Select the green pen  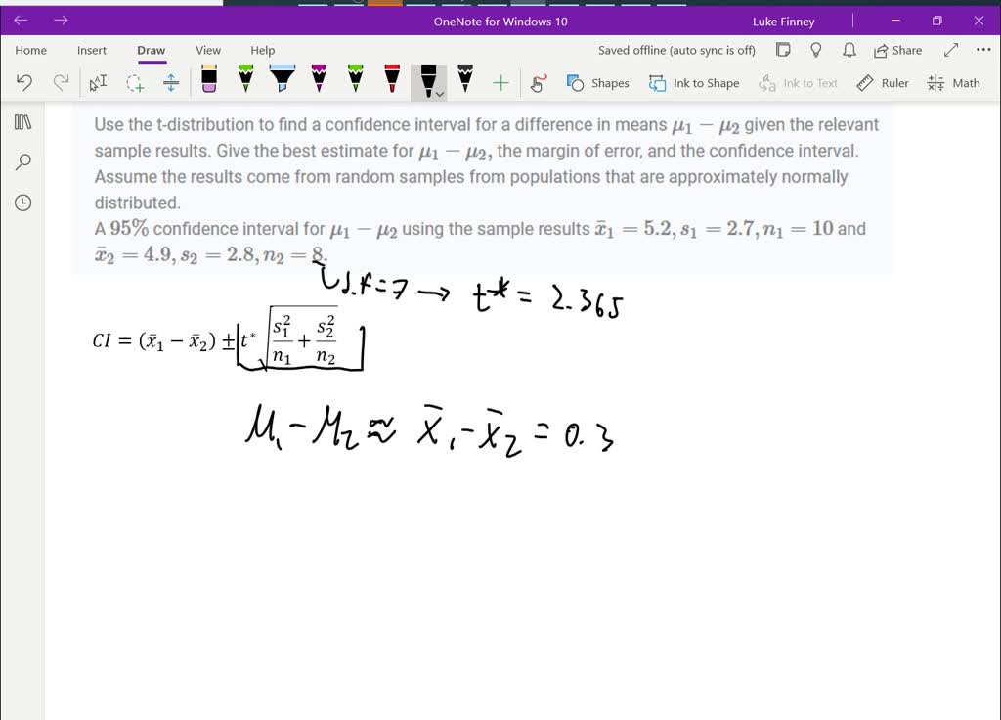tap(245, 82)
